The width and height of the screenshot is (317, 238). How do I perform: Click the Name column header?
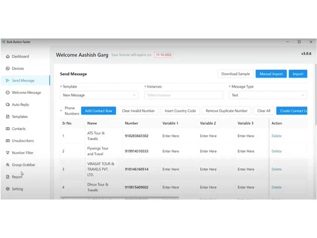coord(92,123)
